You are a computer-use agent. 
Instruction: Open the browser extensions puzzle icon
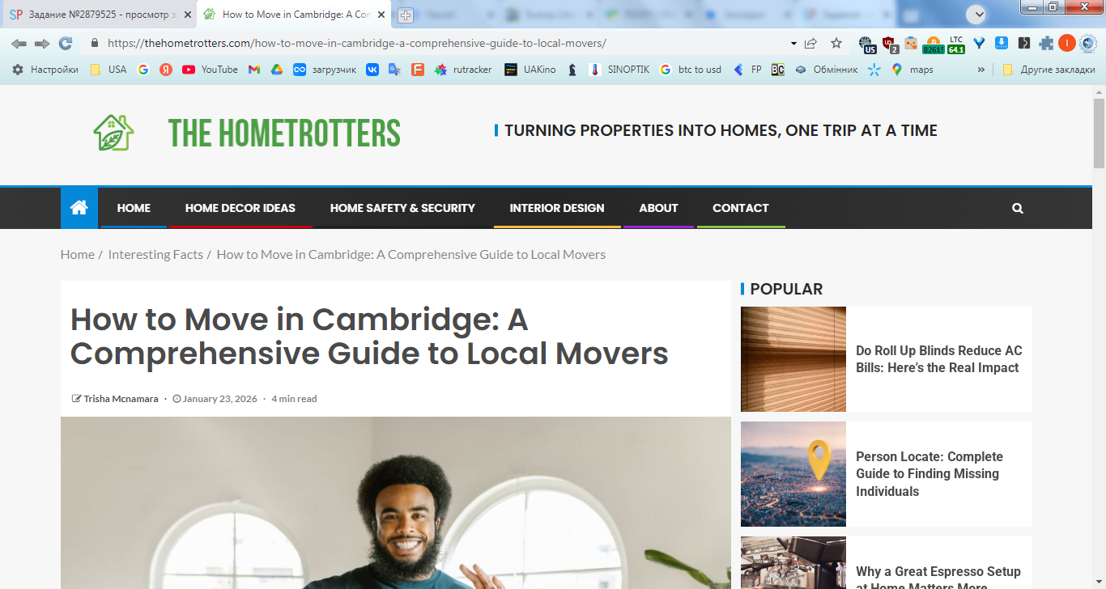point(1046,43)
